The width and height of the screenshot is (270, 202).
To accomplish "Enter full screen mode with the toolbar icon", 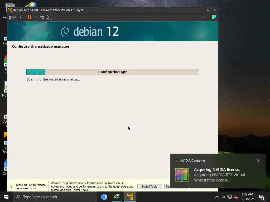I will pos(50,17).
